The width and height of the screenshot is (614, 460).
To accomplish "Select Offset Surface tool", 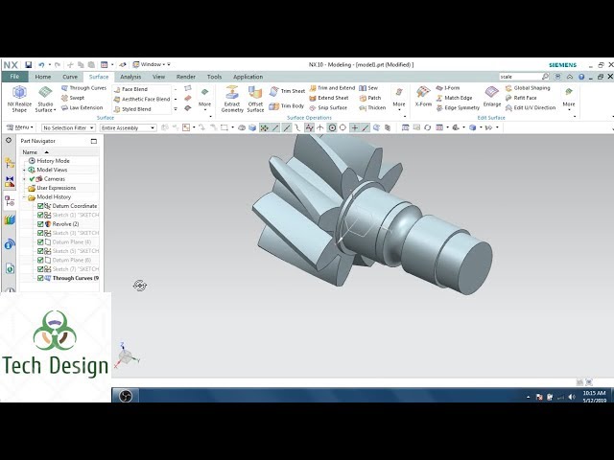I will (255, 99).
